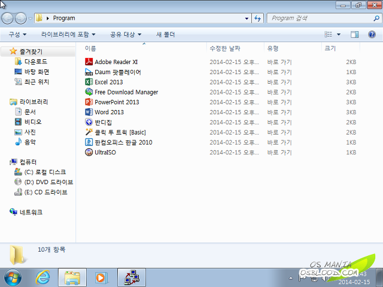
Task: Click the back navigation arrow
Action: click(x=7, y=19)
